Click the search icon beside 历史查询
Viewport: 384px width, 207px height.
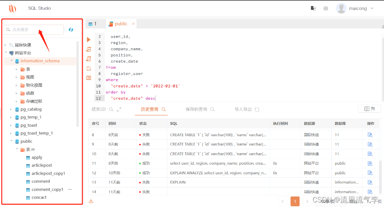(164, 109)
